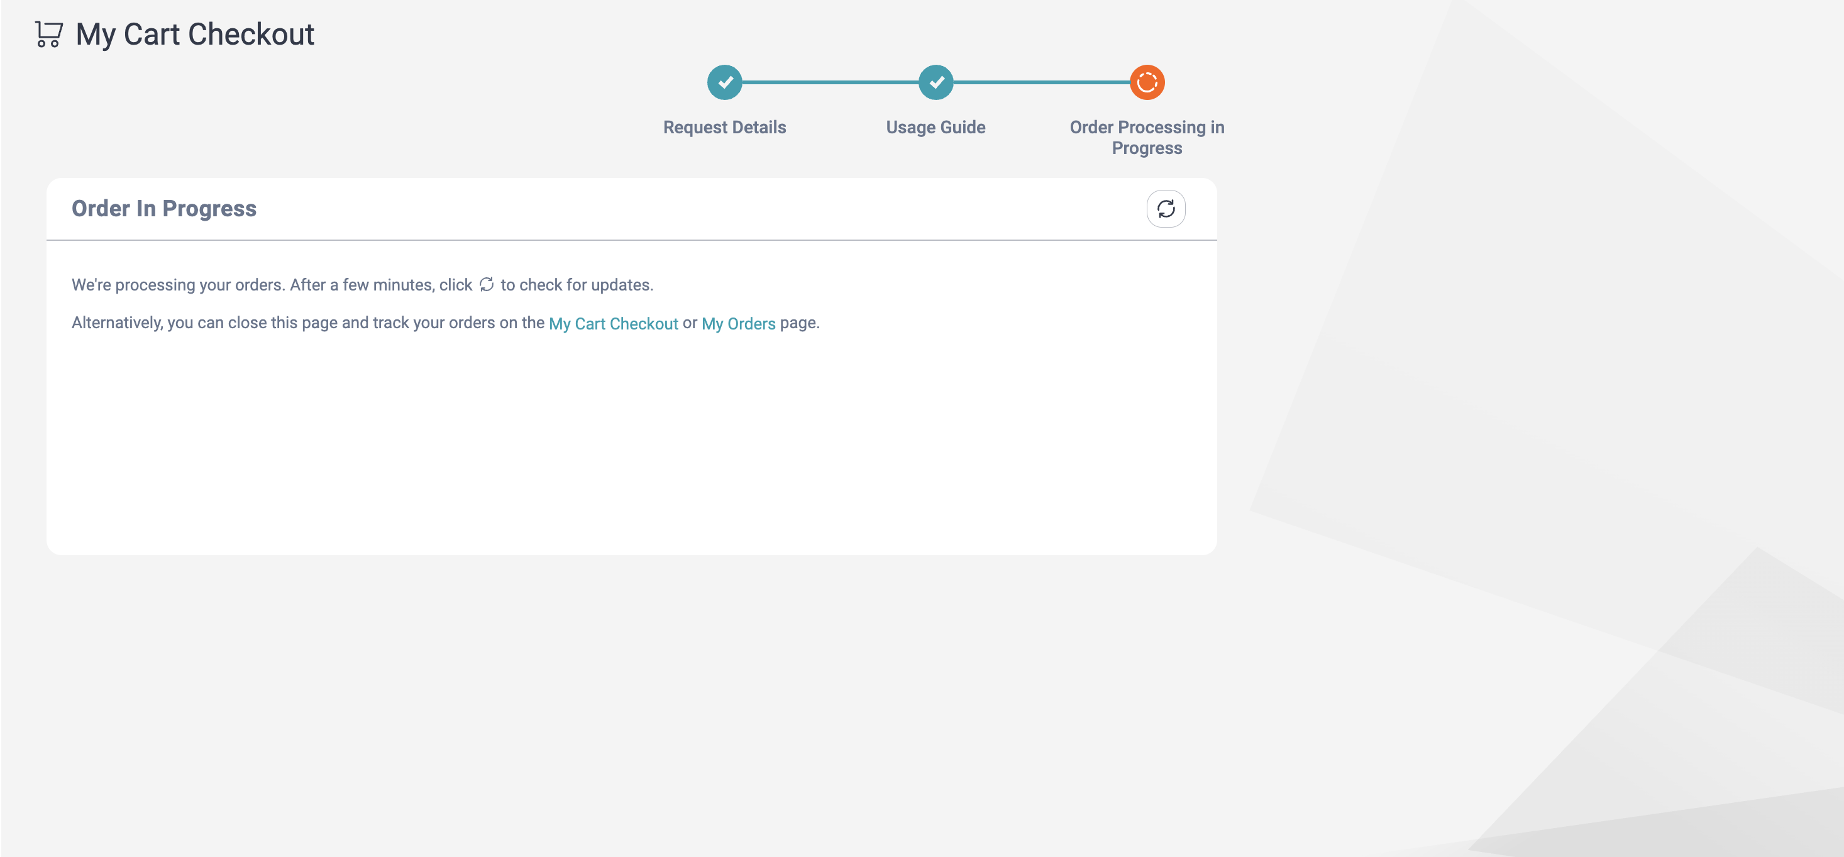Click the Request Details step label
The height and width of the screenshot is (857, 1844).
(724, 127)
